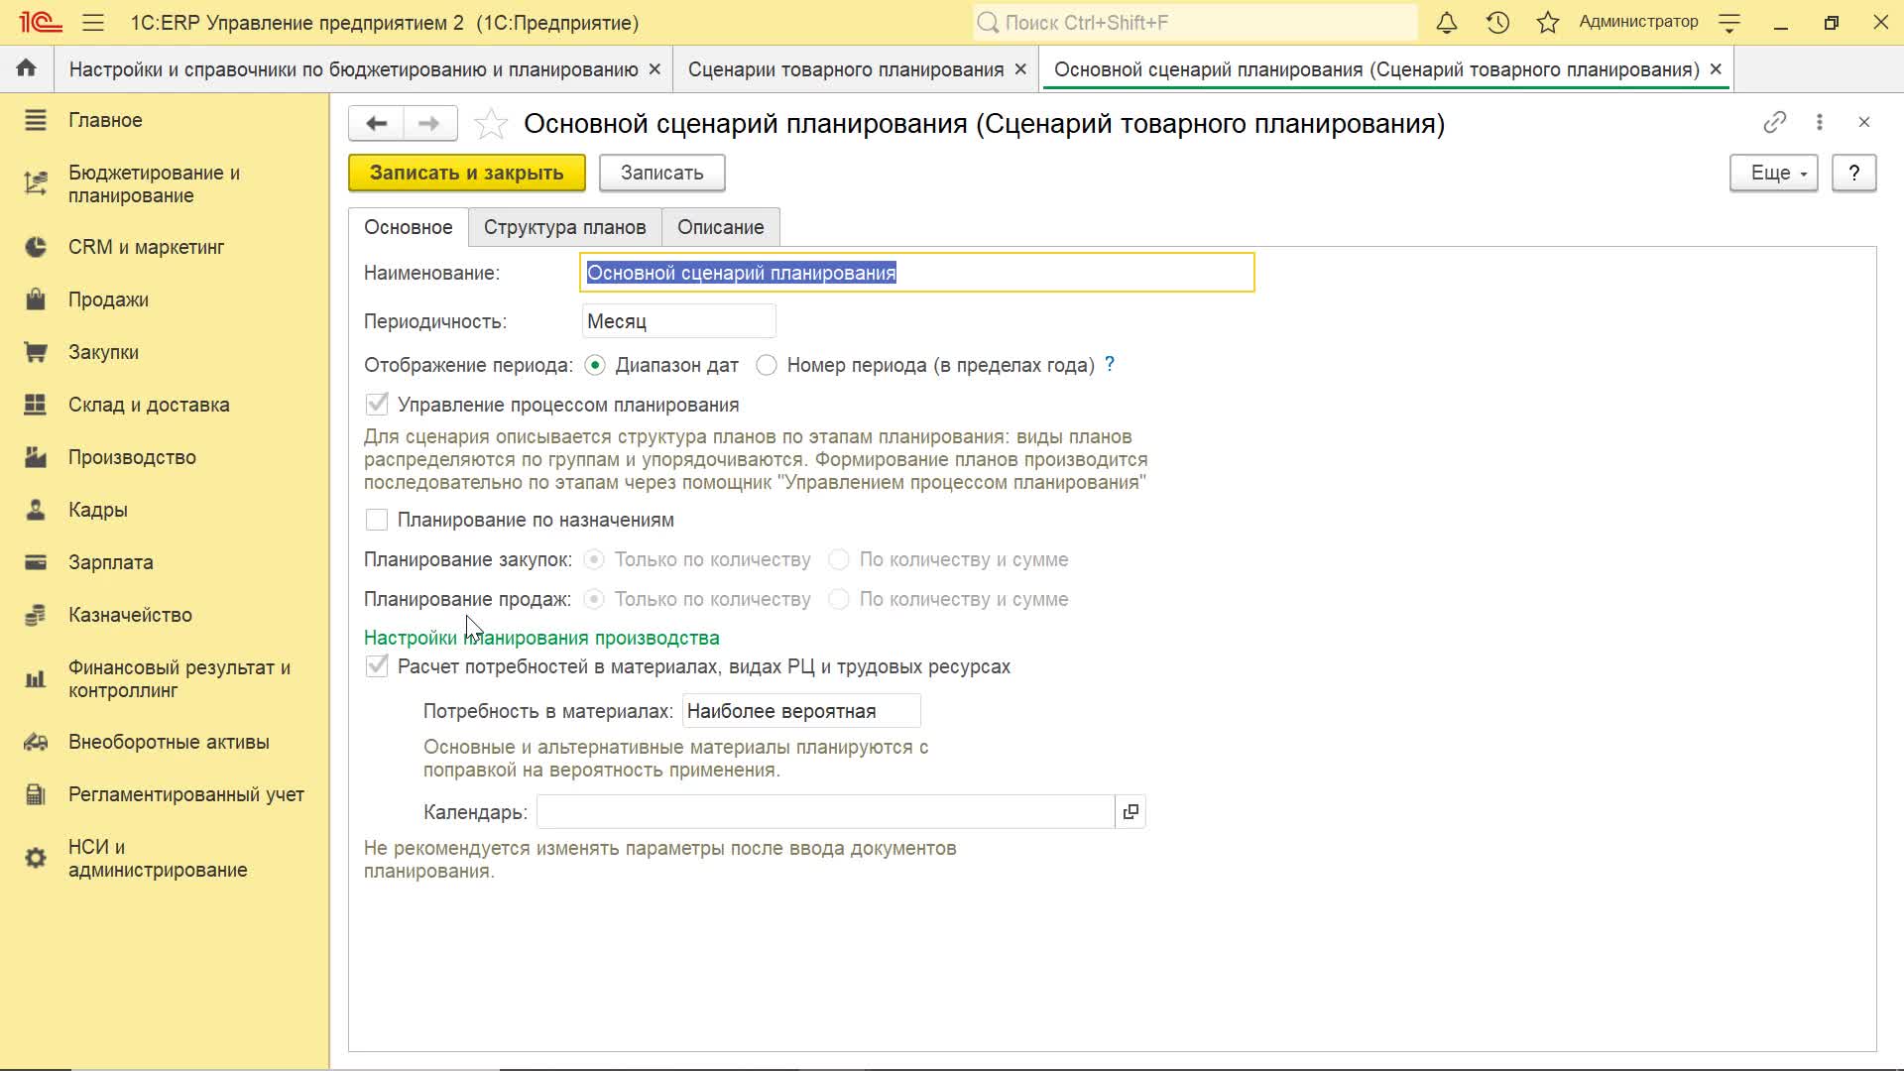This screenshot has height=1071, width=1904.
Task: Navigate back with left arrow
Action: [376, 123]
